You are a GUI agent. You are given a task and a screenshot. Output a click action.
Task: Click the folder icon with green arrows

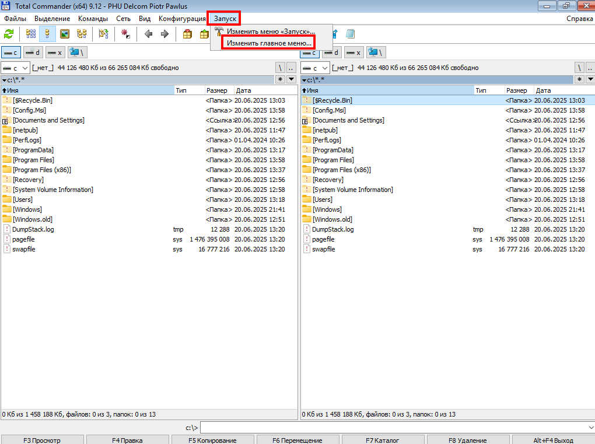tap(104, 34)
